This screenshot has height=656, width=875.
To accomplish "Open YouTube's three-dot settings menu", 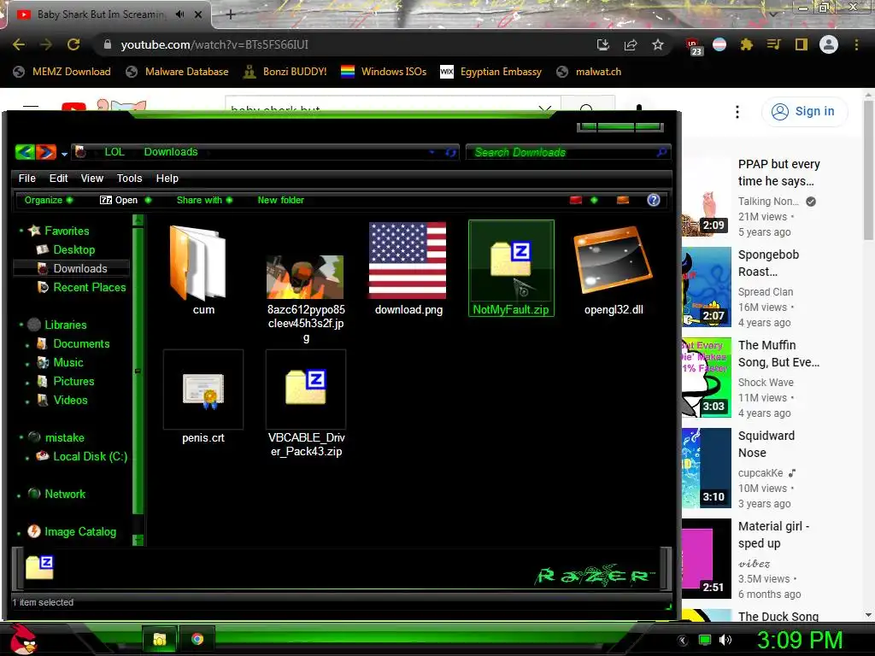I will pyautogui.click(x=737, y=112).
